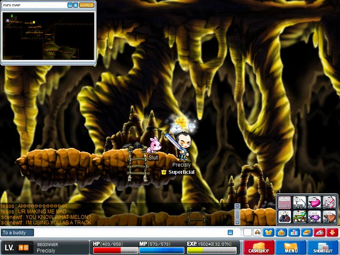The width and height of the screenshot is (340, 255).
Task: Click the yellow player marker on mini map
Action: (34, 22)
